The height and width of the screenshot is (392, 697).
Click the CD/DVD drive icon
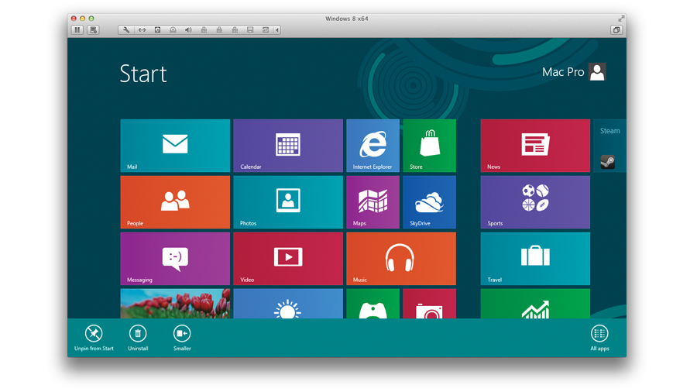tap(173, 29)
